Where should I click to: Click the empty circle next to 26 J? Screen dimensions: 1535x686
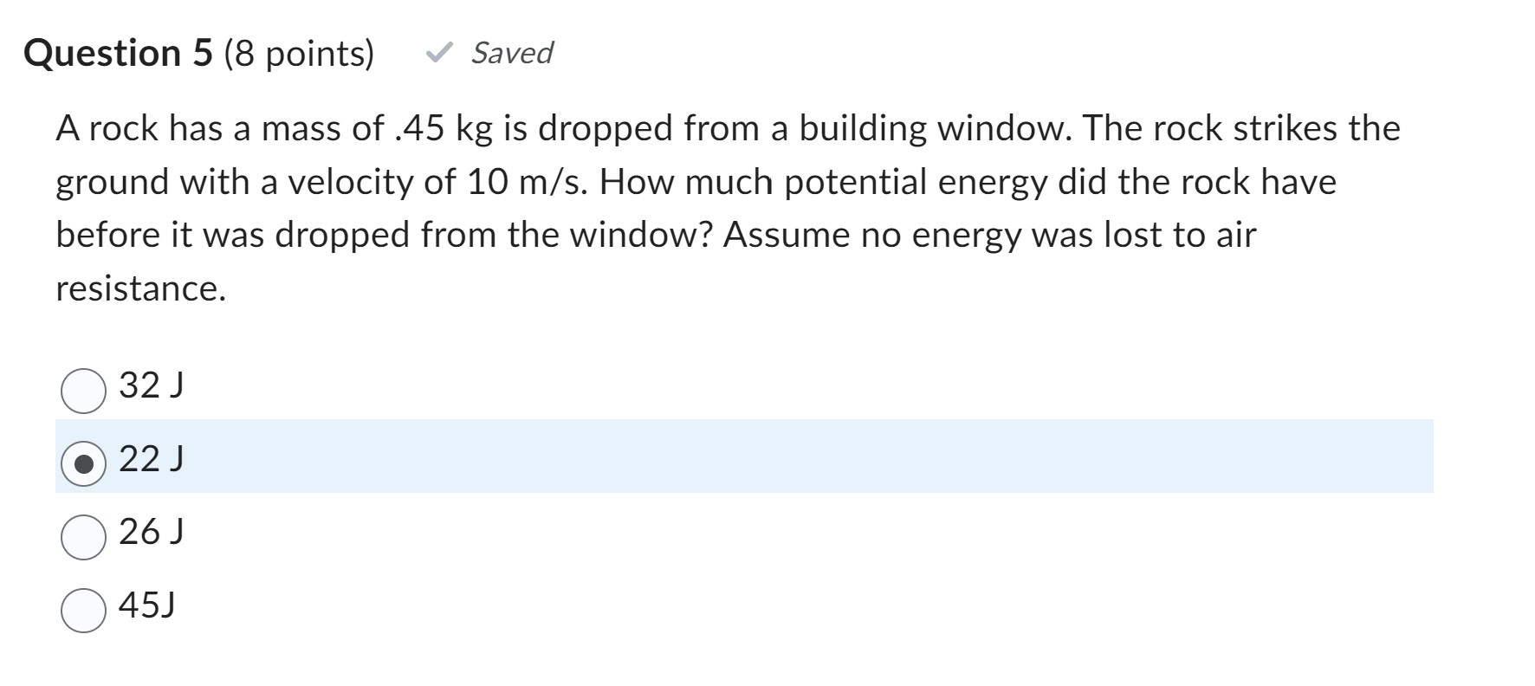click(83, 535)
